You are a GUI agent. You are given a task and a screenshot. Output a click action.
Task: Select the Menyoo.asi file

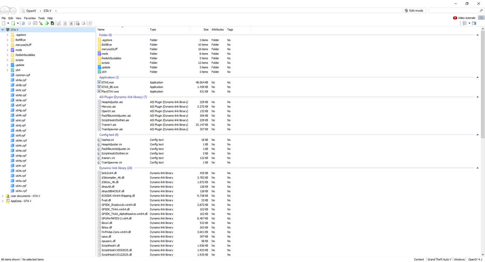[108, 107]
